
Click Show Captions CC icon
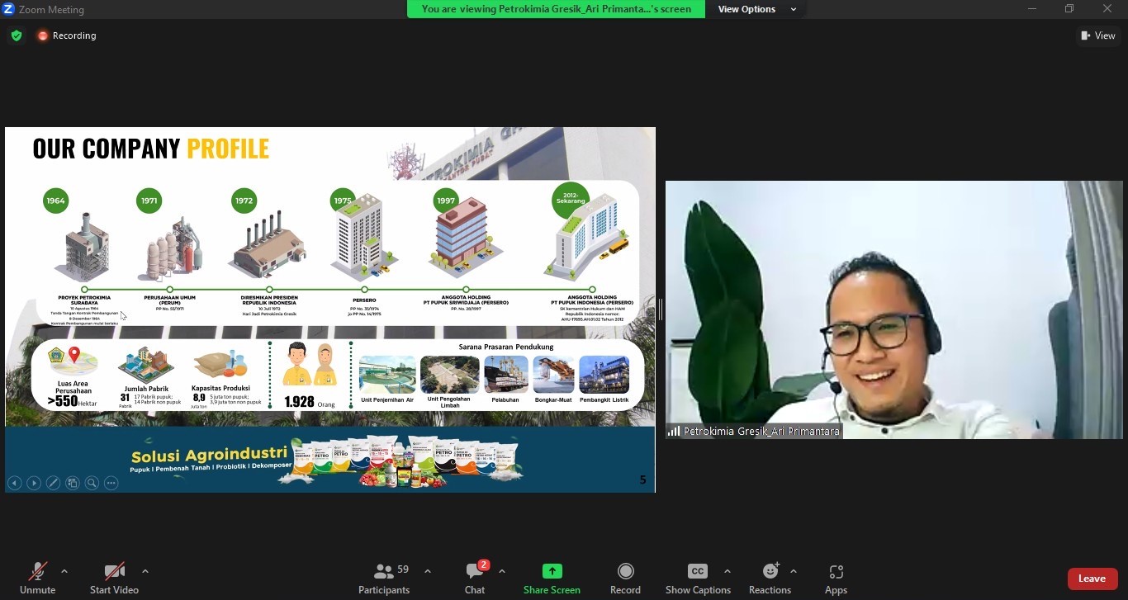tap(698, 571)
